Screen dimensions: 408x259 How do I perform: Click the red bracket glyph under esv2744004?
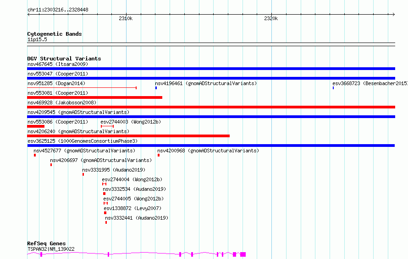105,184
